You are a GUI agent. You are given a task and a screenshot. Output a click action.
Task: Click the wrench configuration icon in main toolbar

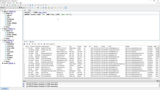coord(35,5)
